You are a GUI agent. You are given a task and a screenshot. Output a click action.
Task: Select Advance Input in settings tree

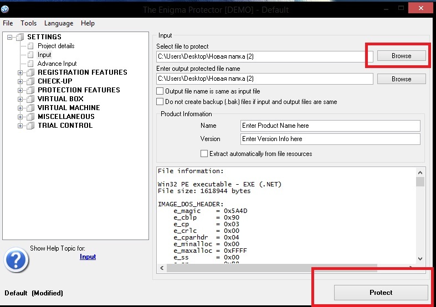click(57, 64)
